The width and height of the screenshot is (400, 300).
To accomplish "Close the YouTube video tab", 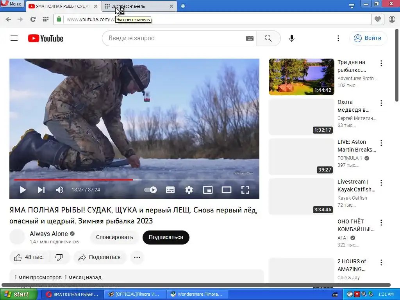I will click(96, 6).
